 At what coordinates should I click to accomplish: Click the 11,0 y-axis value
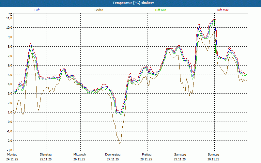9,18
